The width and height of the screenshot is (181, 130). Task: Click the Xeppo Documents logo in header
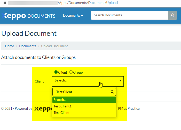pos(28,16)
